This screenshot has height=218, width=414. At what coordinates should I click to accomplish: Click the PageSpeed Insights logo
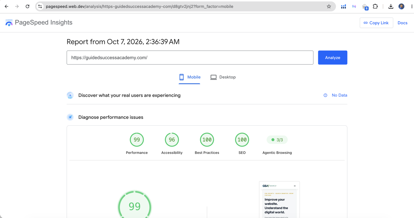point(9,23)
